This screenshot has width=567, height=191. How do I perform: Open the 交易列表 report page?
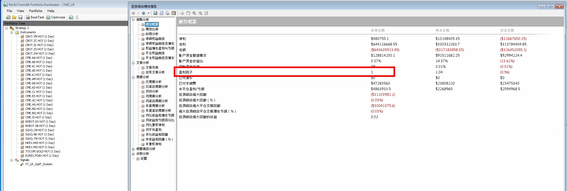(x=152, y=68)
